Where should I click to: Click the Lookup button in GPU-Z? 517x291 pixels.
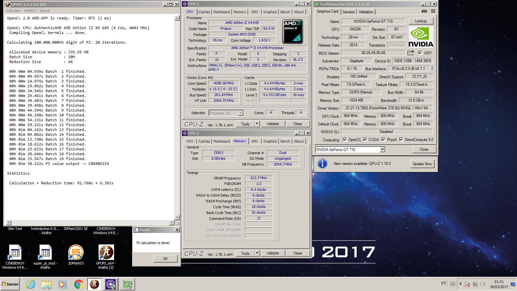pyautogui.click(x=421, y=21)
